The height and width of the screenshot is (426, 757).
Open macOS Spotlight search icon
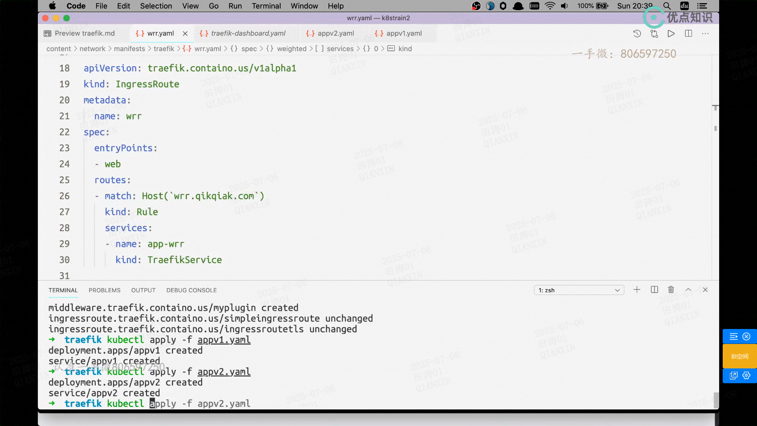(667, 6)
